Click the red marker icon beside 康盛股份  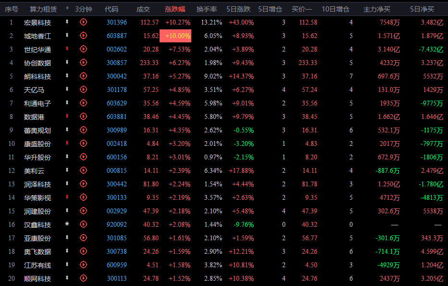[67, 143]
